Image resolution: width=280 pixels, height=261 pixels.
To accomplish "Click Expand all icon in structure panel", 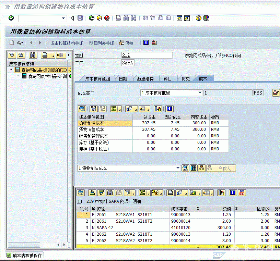I will pos(12,55).
